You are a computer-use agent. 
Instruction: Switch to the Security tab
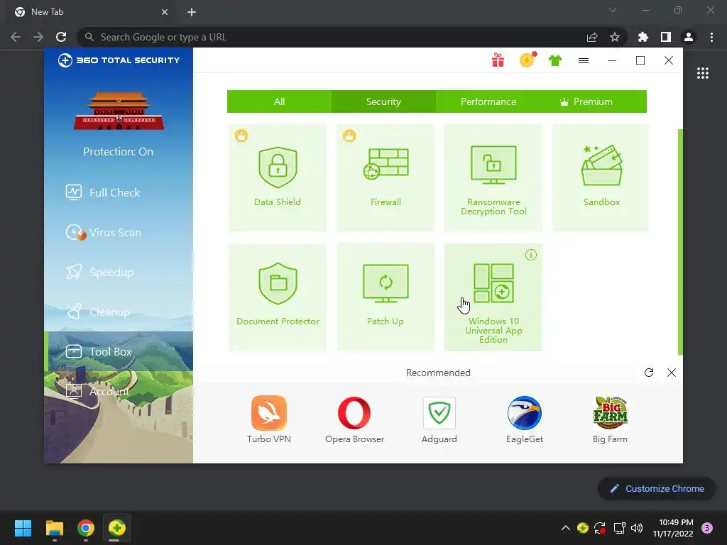click(x=383, y=101)
